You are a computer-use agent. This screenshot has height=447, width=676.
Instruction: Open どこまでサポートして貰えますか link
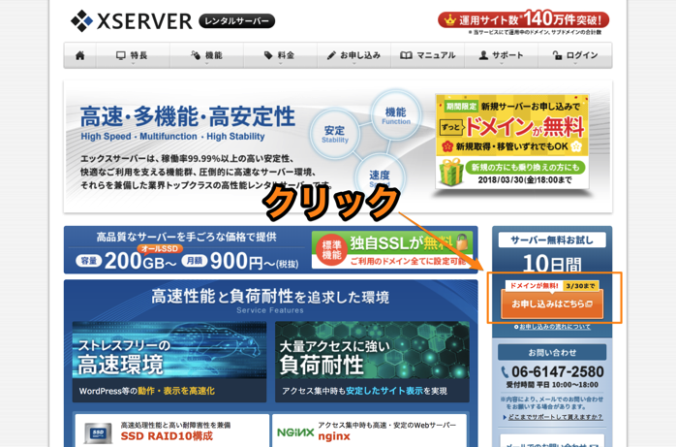point(553,417)
